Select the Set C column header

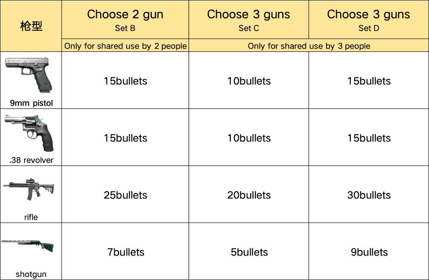pos(248,20)
